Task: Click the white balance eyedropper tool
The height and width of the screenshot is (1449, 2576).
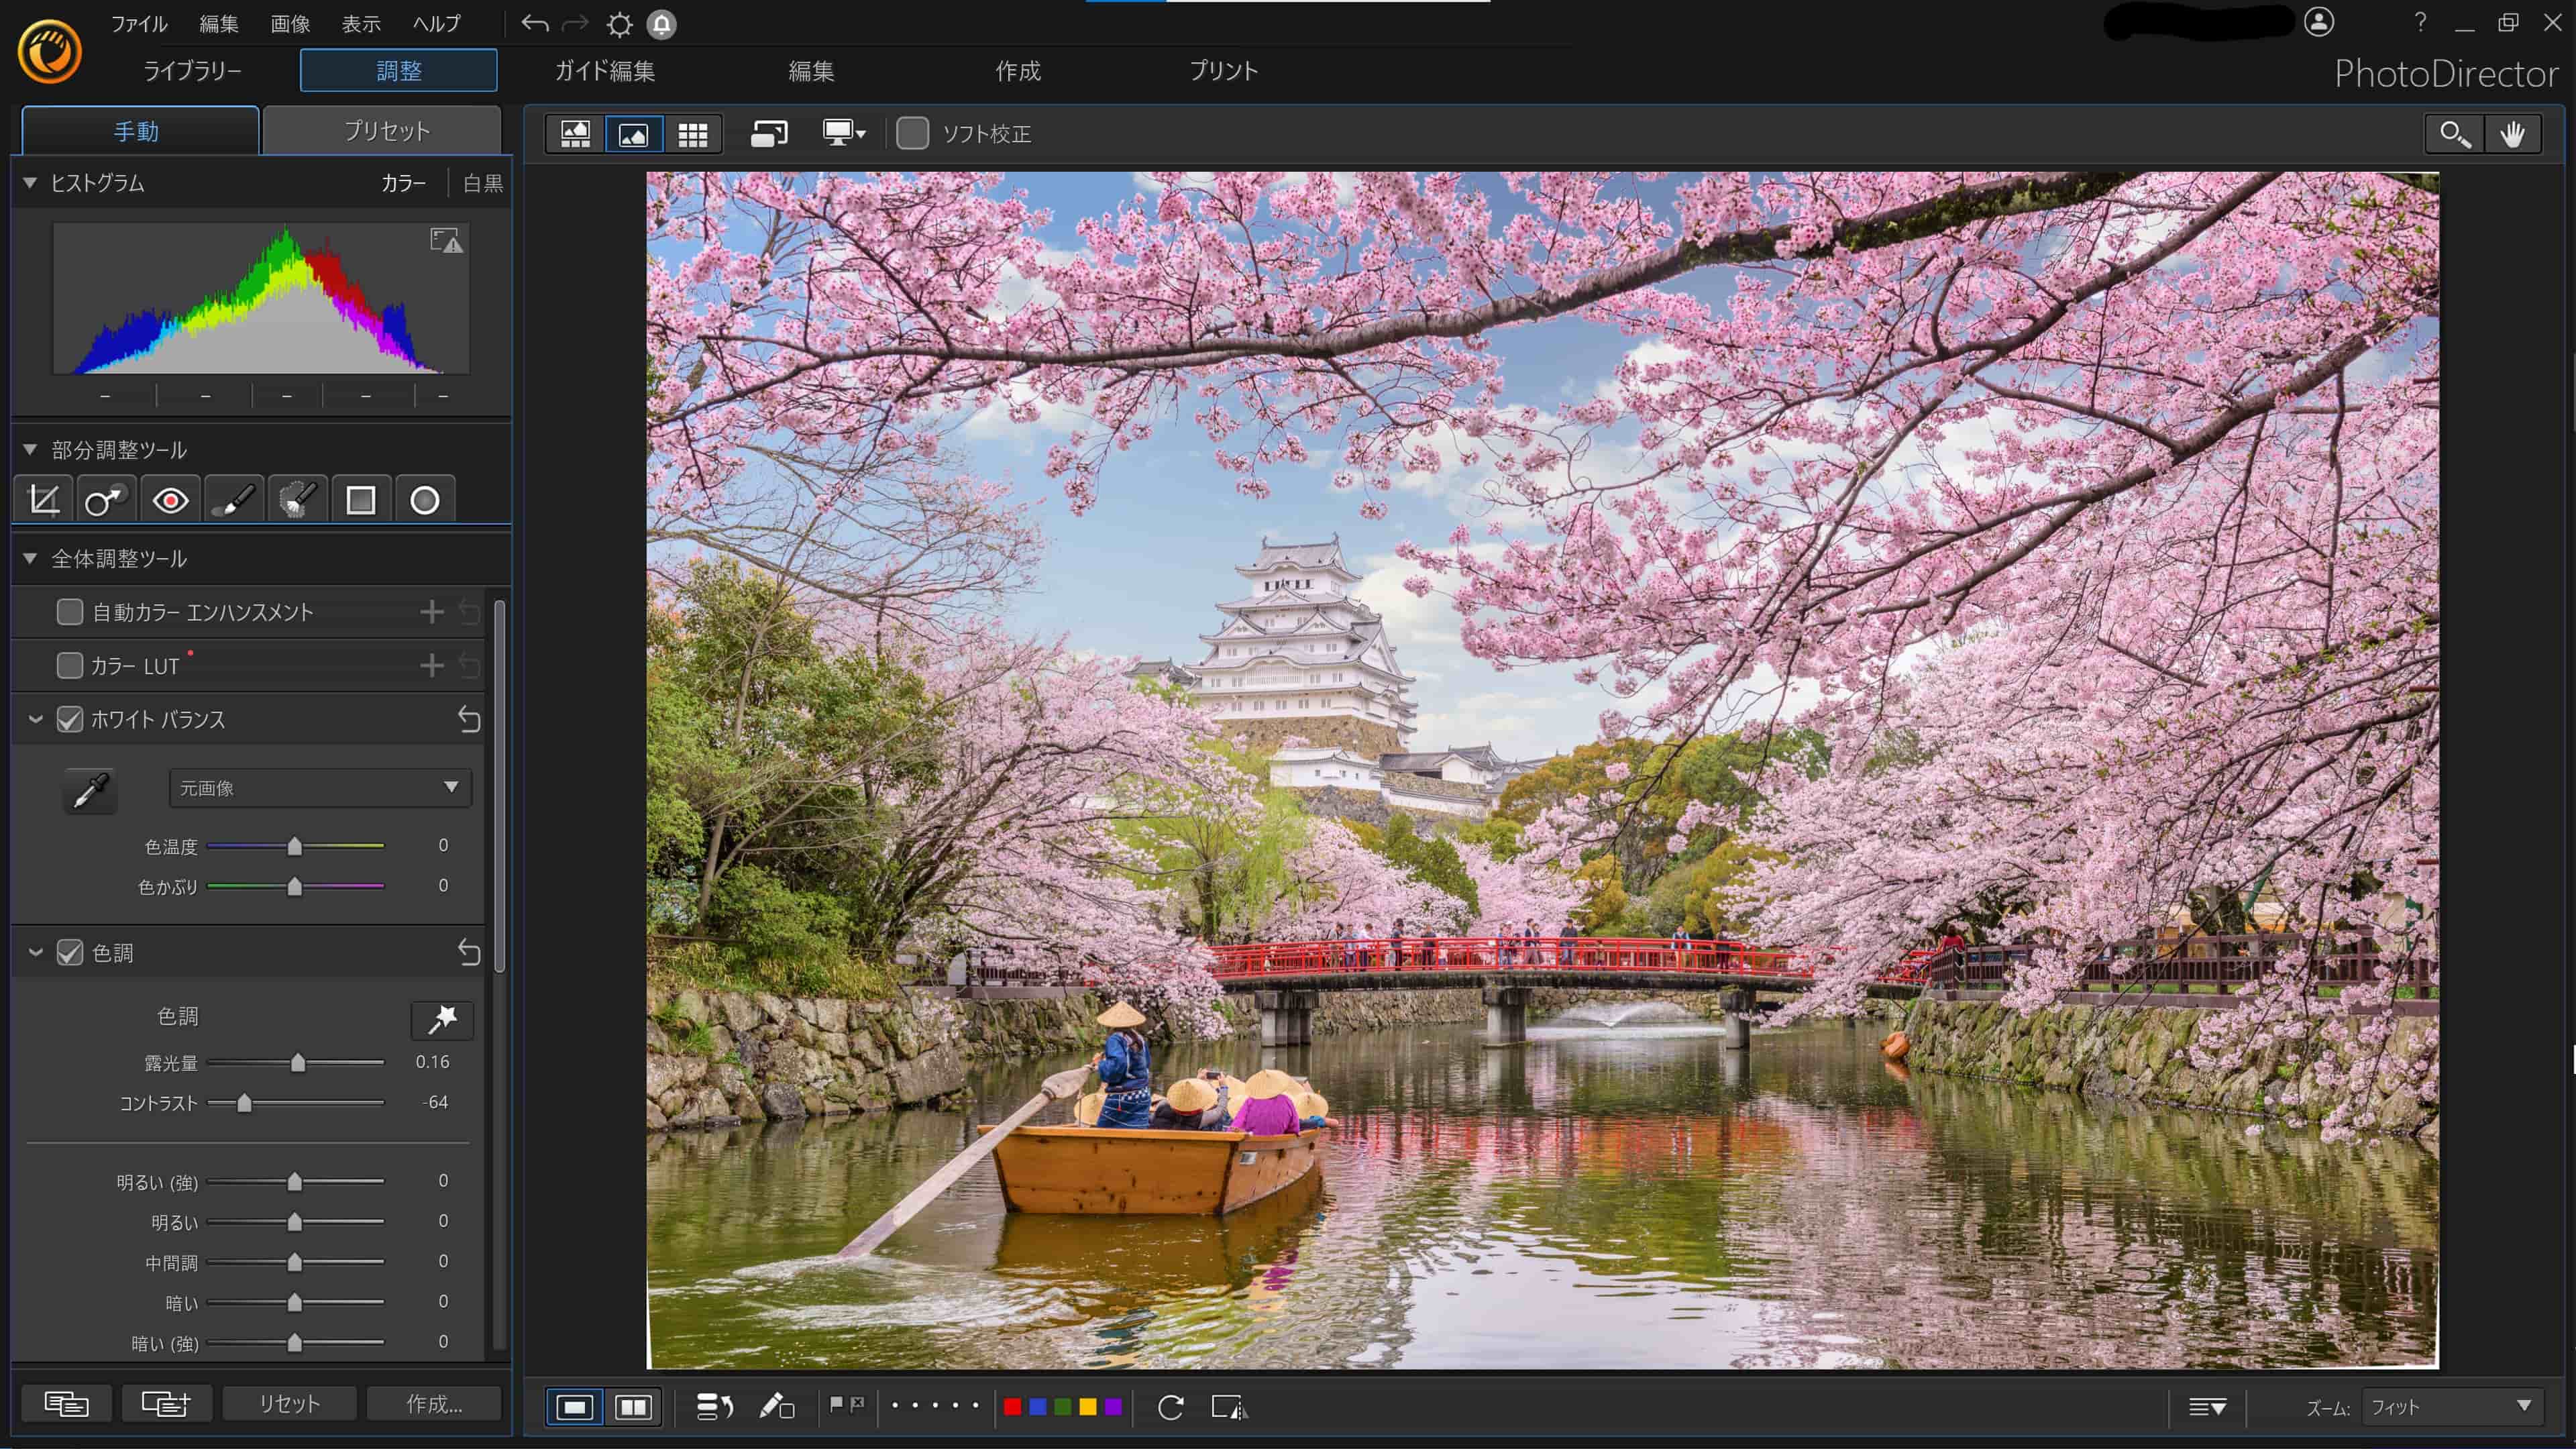Action: [x=90, y=791]
